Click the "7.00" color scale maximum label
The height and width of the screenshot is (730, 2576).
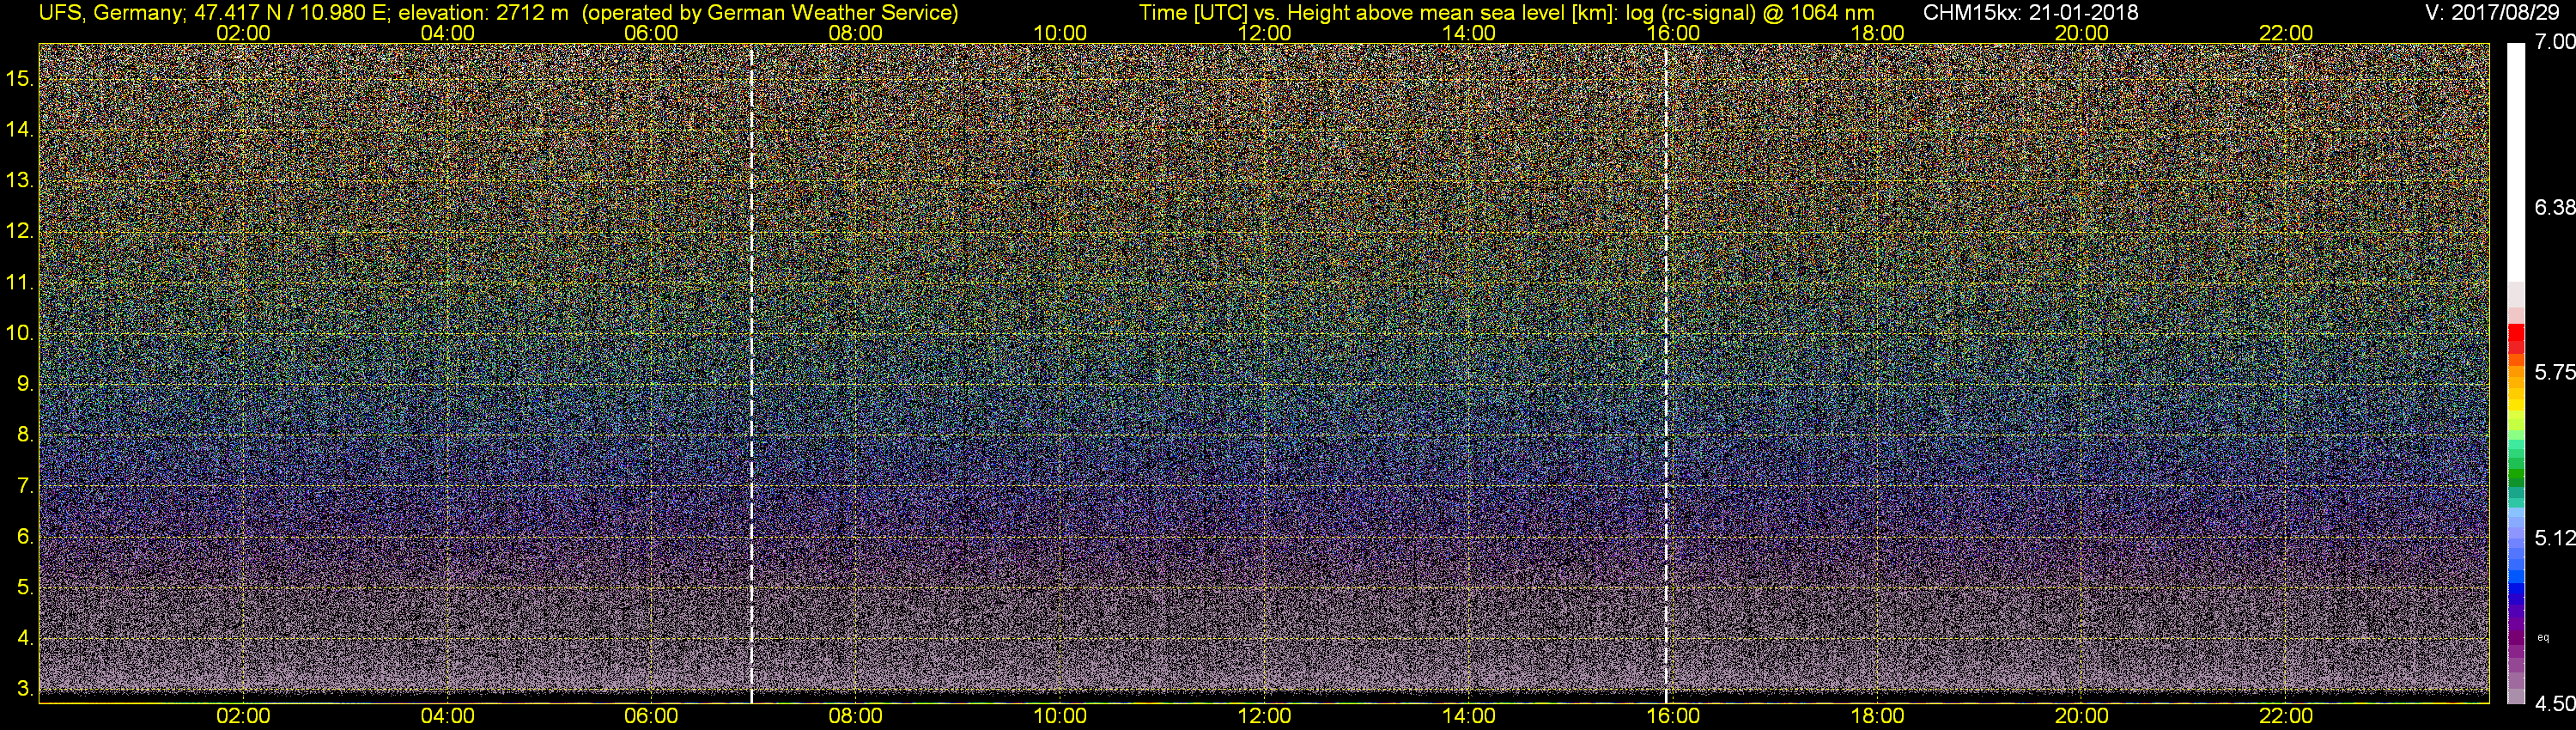pos(2555,41)
